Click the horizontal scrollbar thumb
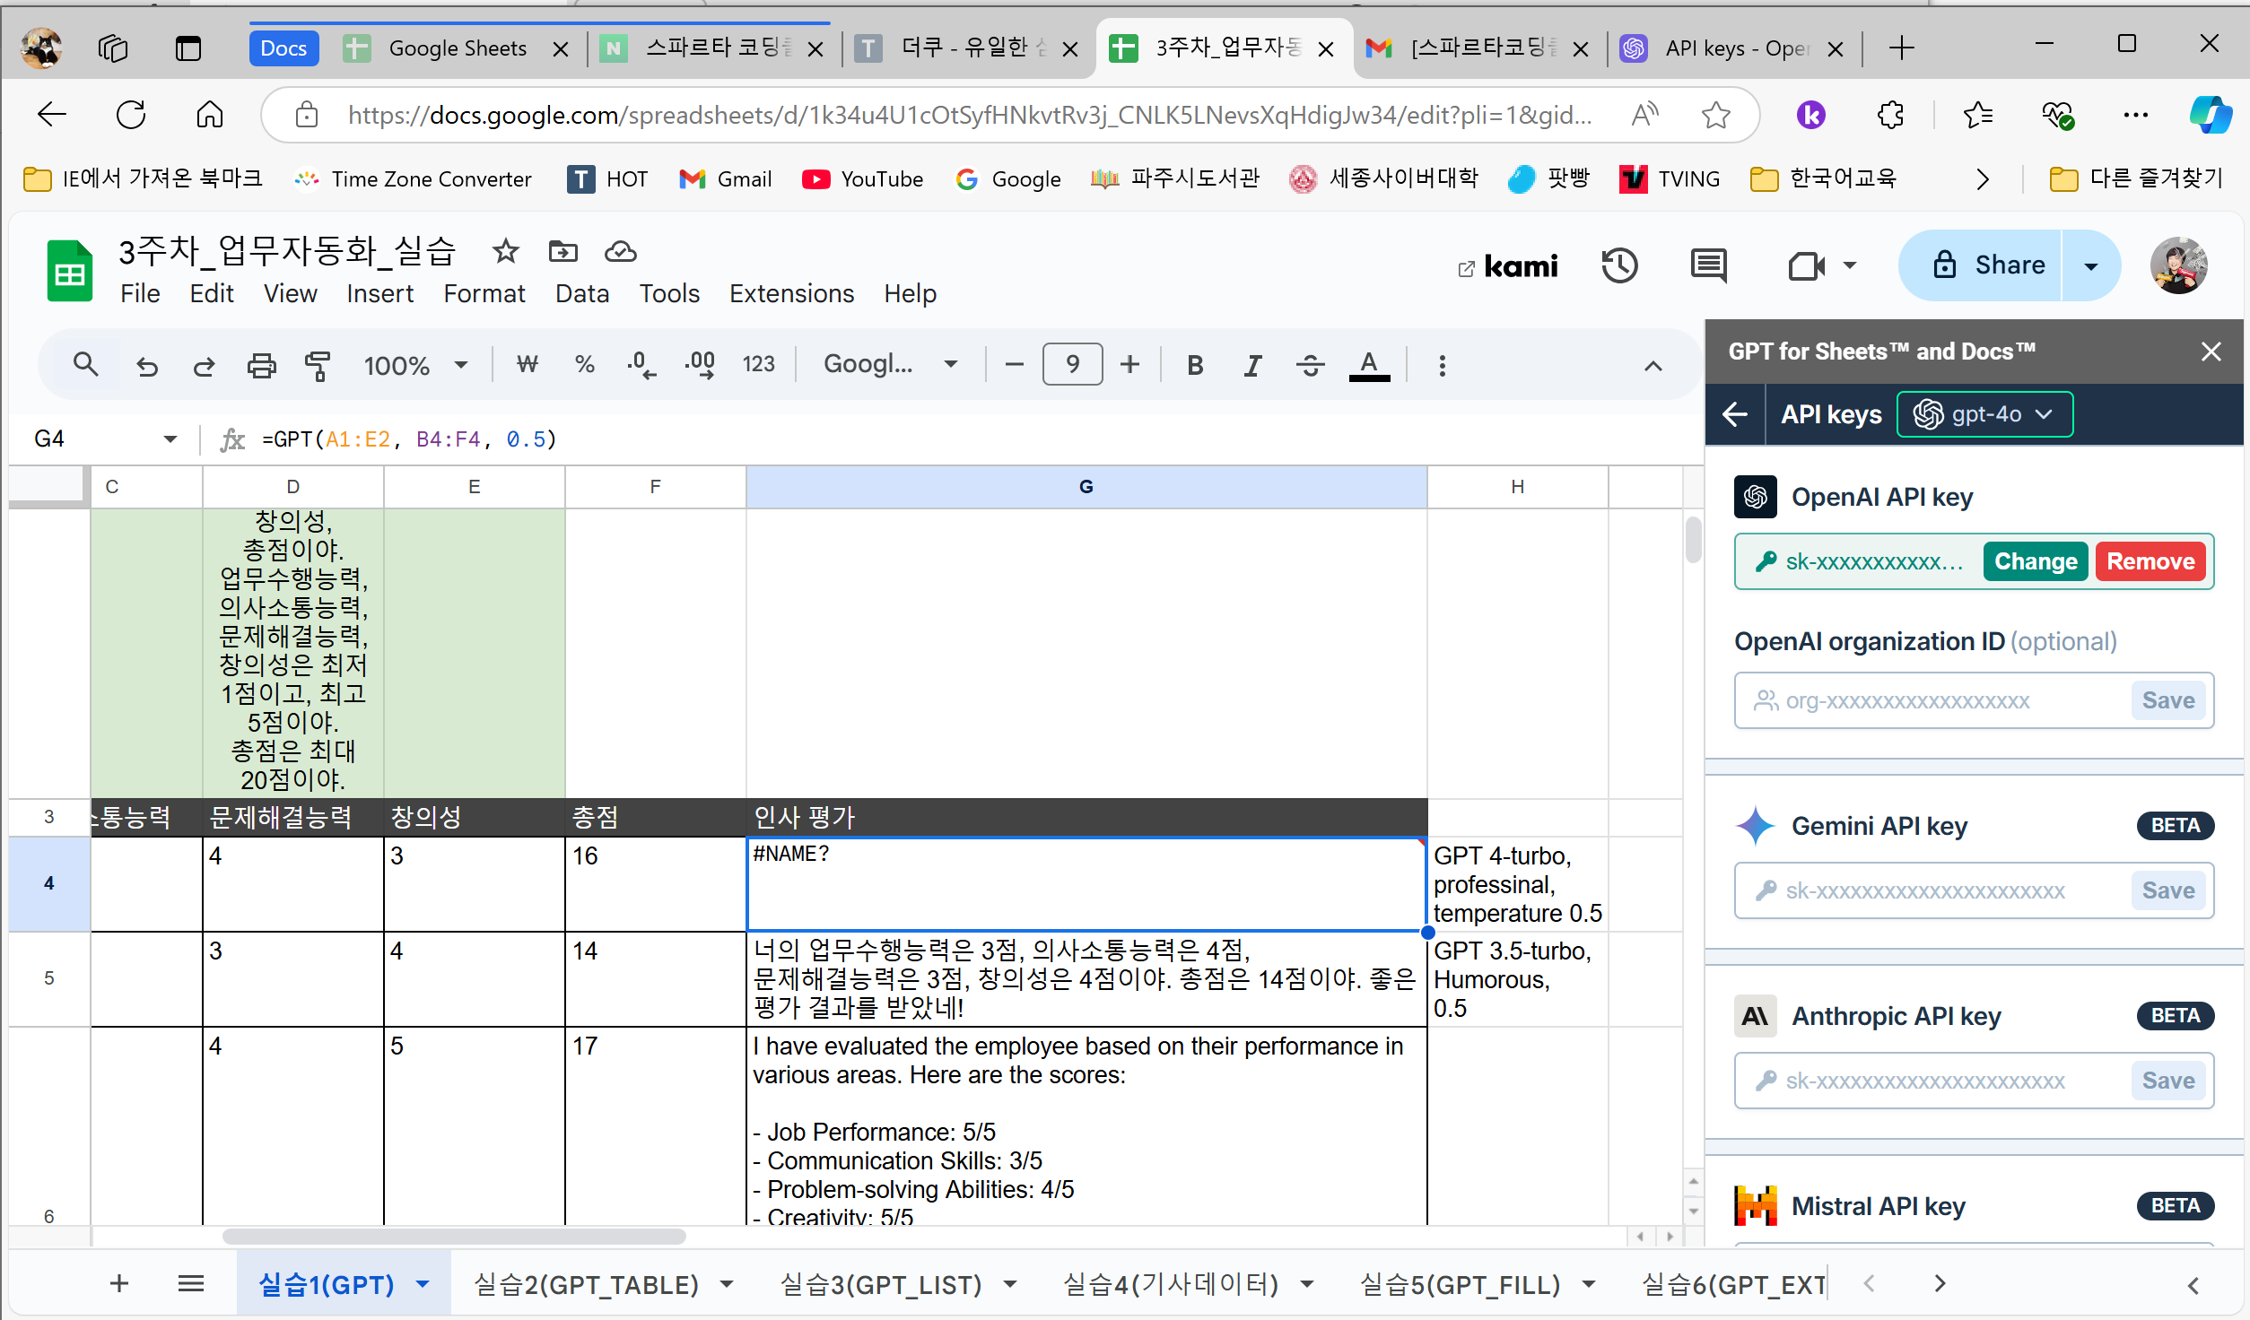Viewport: 2250px width, 1320px height. coord(454,1237)
